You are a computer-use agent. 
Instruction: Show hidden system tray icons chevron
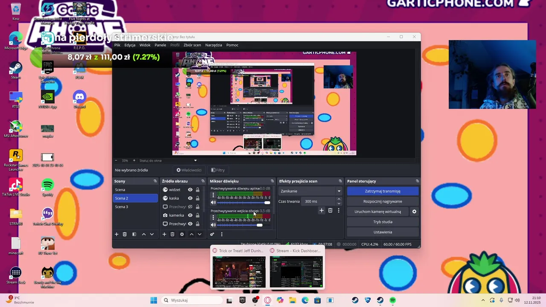click(483, 300)
